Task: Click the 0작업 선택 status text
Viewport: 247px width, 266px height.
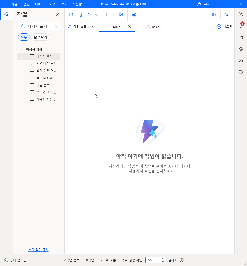Action: coord(72,260)
